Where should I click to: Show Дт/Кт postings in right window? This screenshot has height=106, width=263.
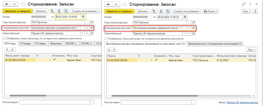tap(154, 11)
